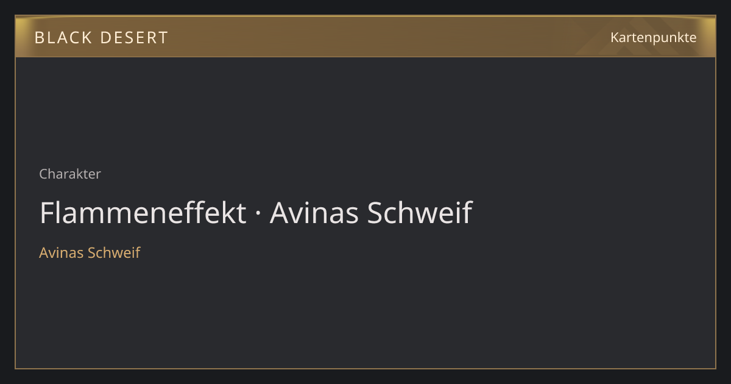This screenshot has height=384, width=731.
Task: Click the blank card area right of title
Action: point(594,213)
